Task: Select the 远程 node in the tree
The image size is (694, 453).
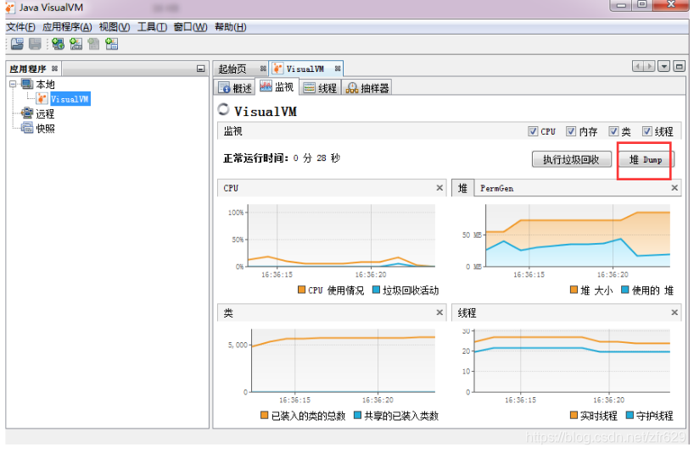Action: 45,114
